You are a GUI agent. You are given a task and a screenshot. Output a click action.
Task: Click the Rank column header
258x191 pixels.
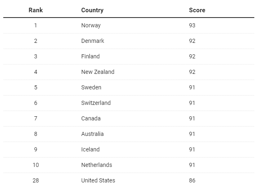(x=36, y=10)
